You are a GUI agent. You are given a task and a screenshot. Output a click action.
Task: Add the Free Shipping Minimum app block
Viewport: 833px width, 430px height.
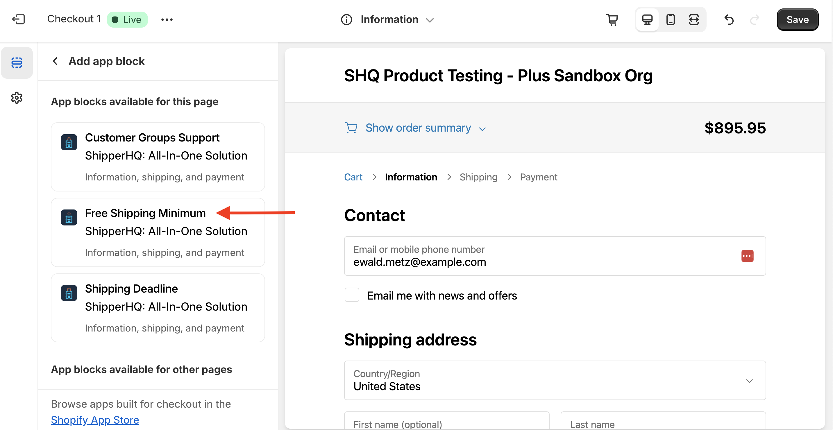tap(158, 232)
